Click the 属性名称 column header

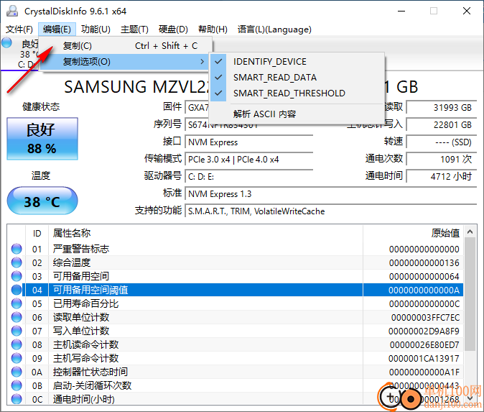tap(205, 233)
